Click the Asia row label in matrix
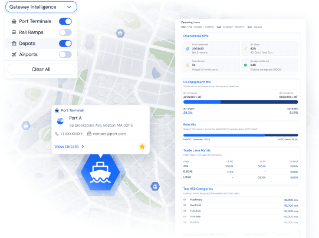 coord(186,166)
